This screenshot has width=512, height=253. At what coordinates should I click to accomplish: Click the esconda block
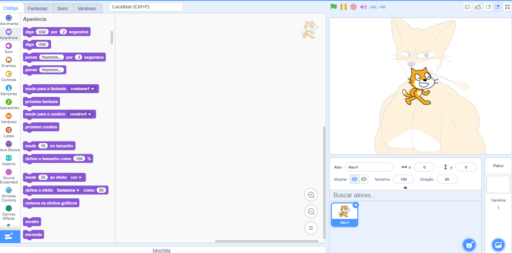[34, 234]
